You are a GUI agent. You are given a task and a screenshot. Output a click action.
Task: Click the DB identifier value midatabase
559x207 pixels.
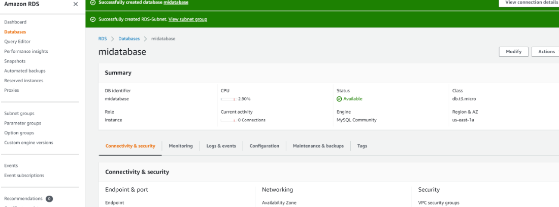tap(117, 99)
